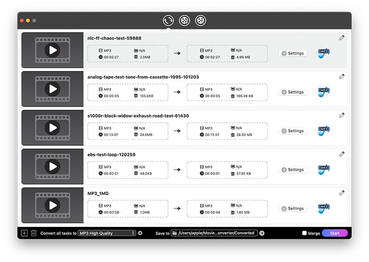Image resolution: width=369 pixels, height=262 pixels.
Task: Click MP3 format icon for ebs-test-loop-120259
Action: (x=324, y=170)
